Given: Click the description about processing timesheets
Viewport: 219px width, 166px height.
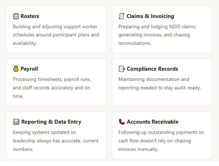Looking at the screenshot, I should [x=52, y=88].
